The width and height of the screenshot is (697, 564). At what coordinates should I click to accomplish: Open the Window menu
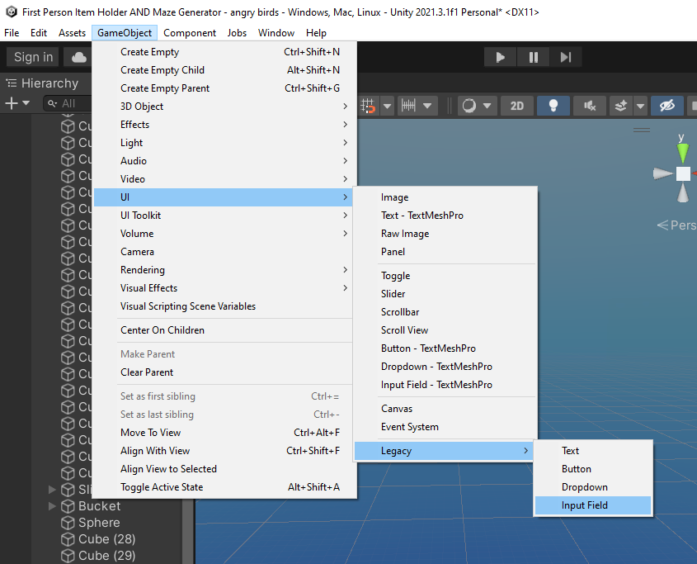(x=276, y=33)
